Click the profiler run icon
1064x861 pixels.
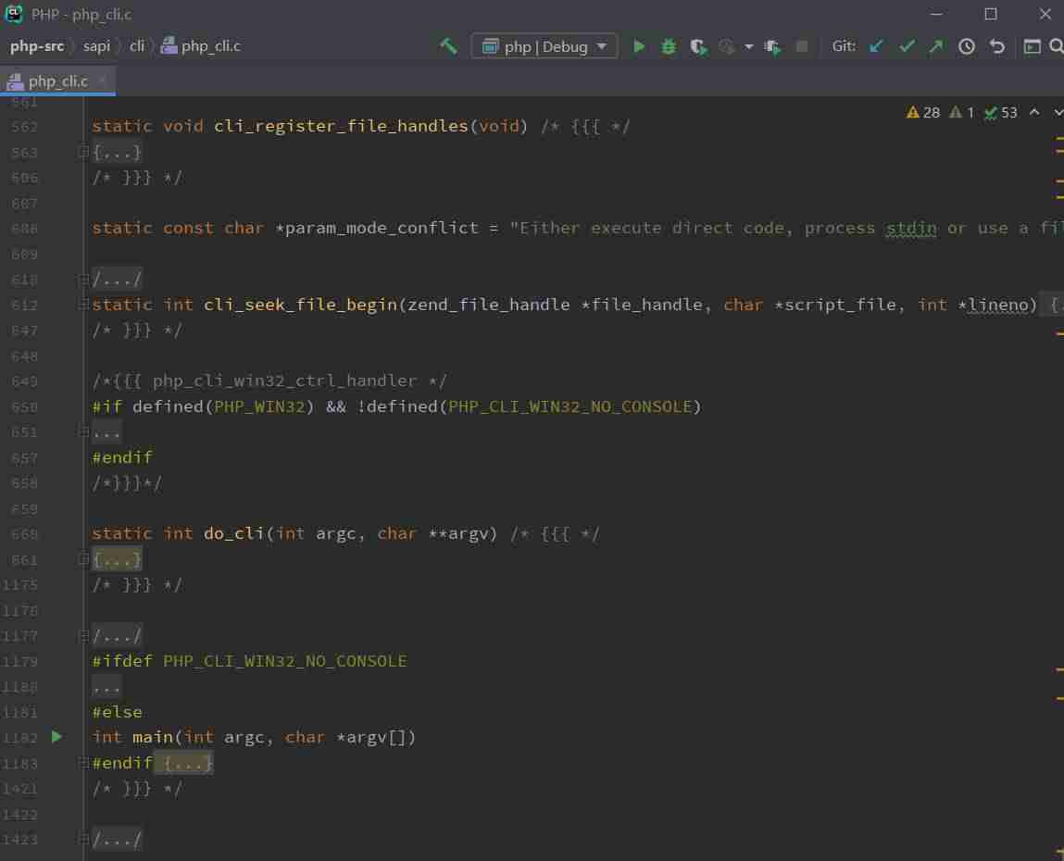(727, 46)
